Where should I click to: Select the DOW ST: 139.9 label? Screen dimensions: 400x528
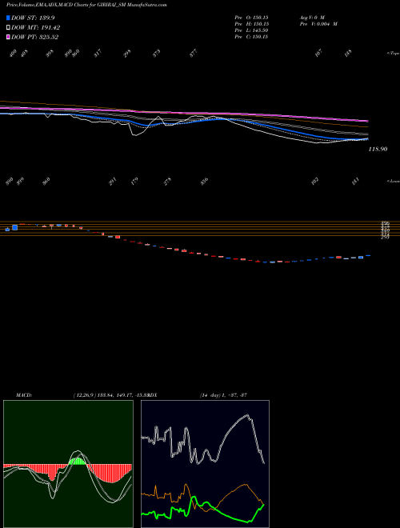tap(33, 18)
